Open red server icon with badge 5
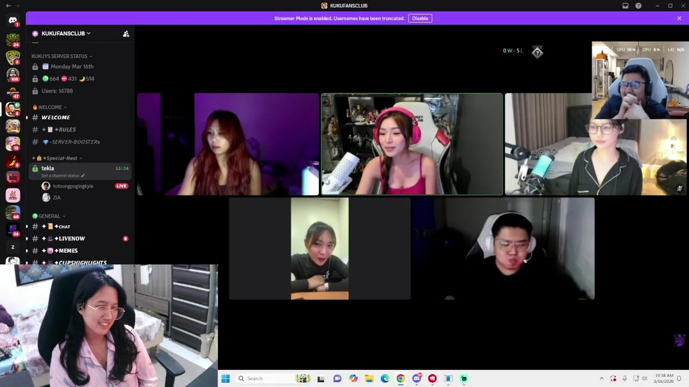This screenshot has width=689, height=387. (x=13, y=161)
